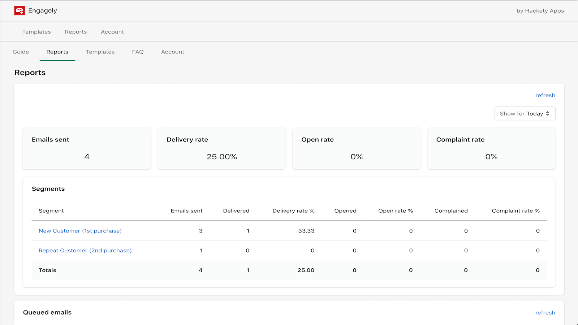Click the Open rate summary card
The height and width of the screenshot is (325, 578).
pyautogui.click(x=356, y=148)
